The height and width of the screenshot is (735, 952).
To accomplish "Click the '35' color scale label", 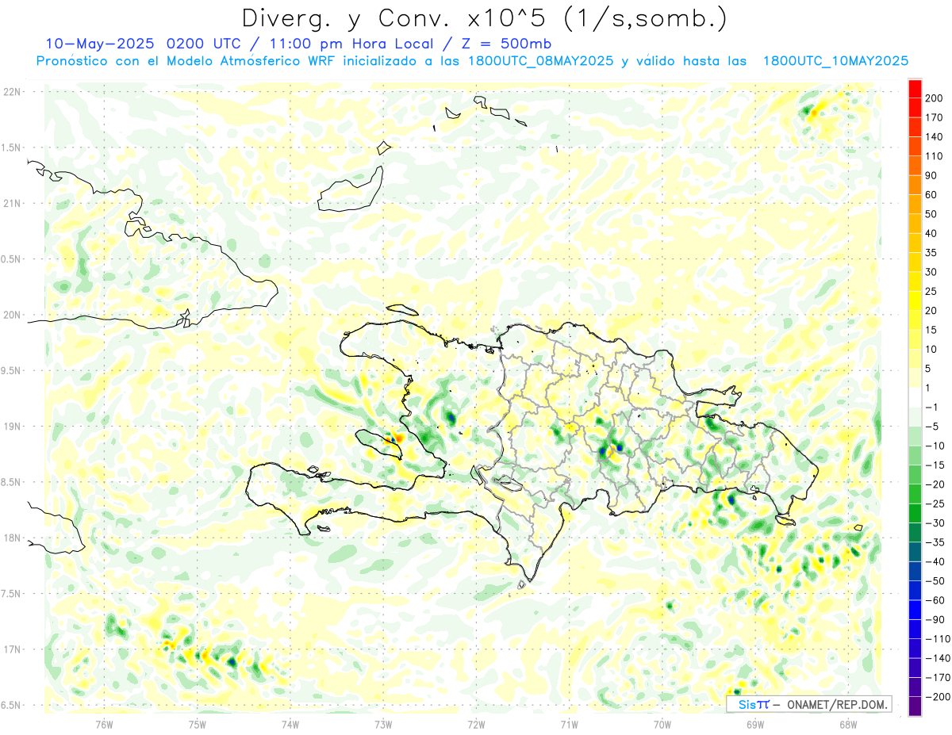I will point(931,253).
